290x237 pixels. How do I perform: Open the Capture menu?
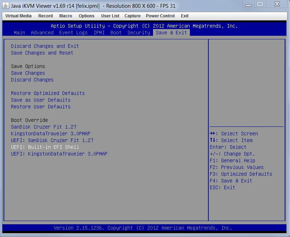[132, 16]
